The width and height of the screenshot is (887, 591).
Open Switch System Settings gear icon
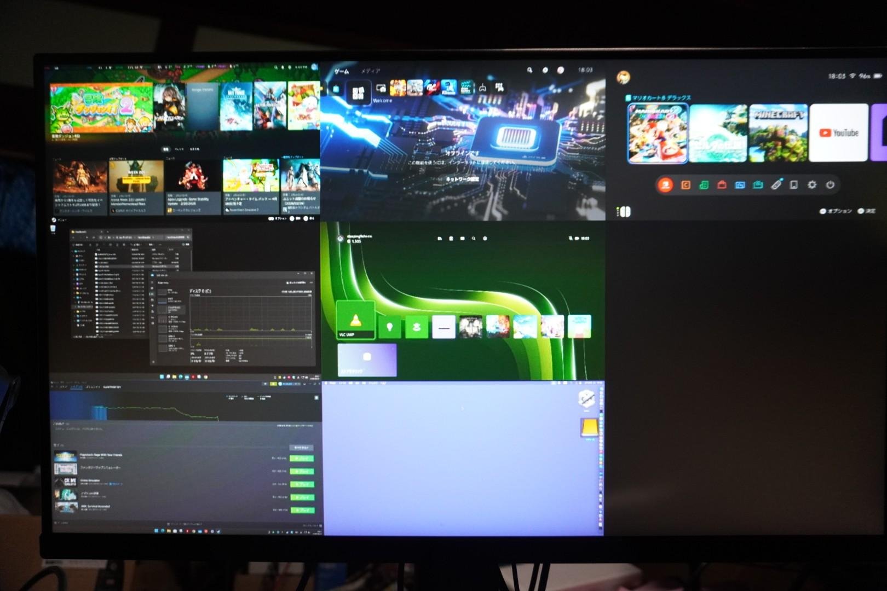(811, 185)
